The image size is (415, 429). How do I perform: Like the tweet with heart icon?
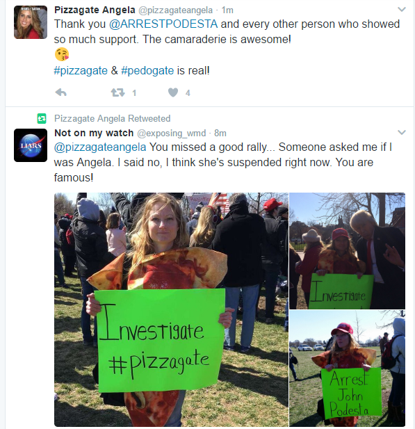coord(173,92)
